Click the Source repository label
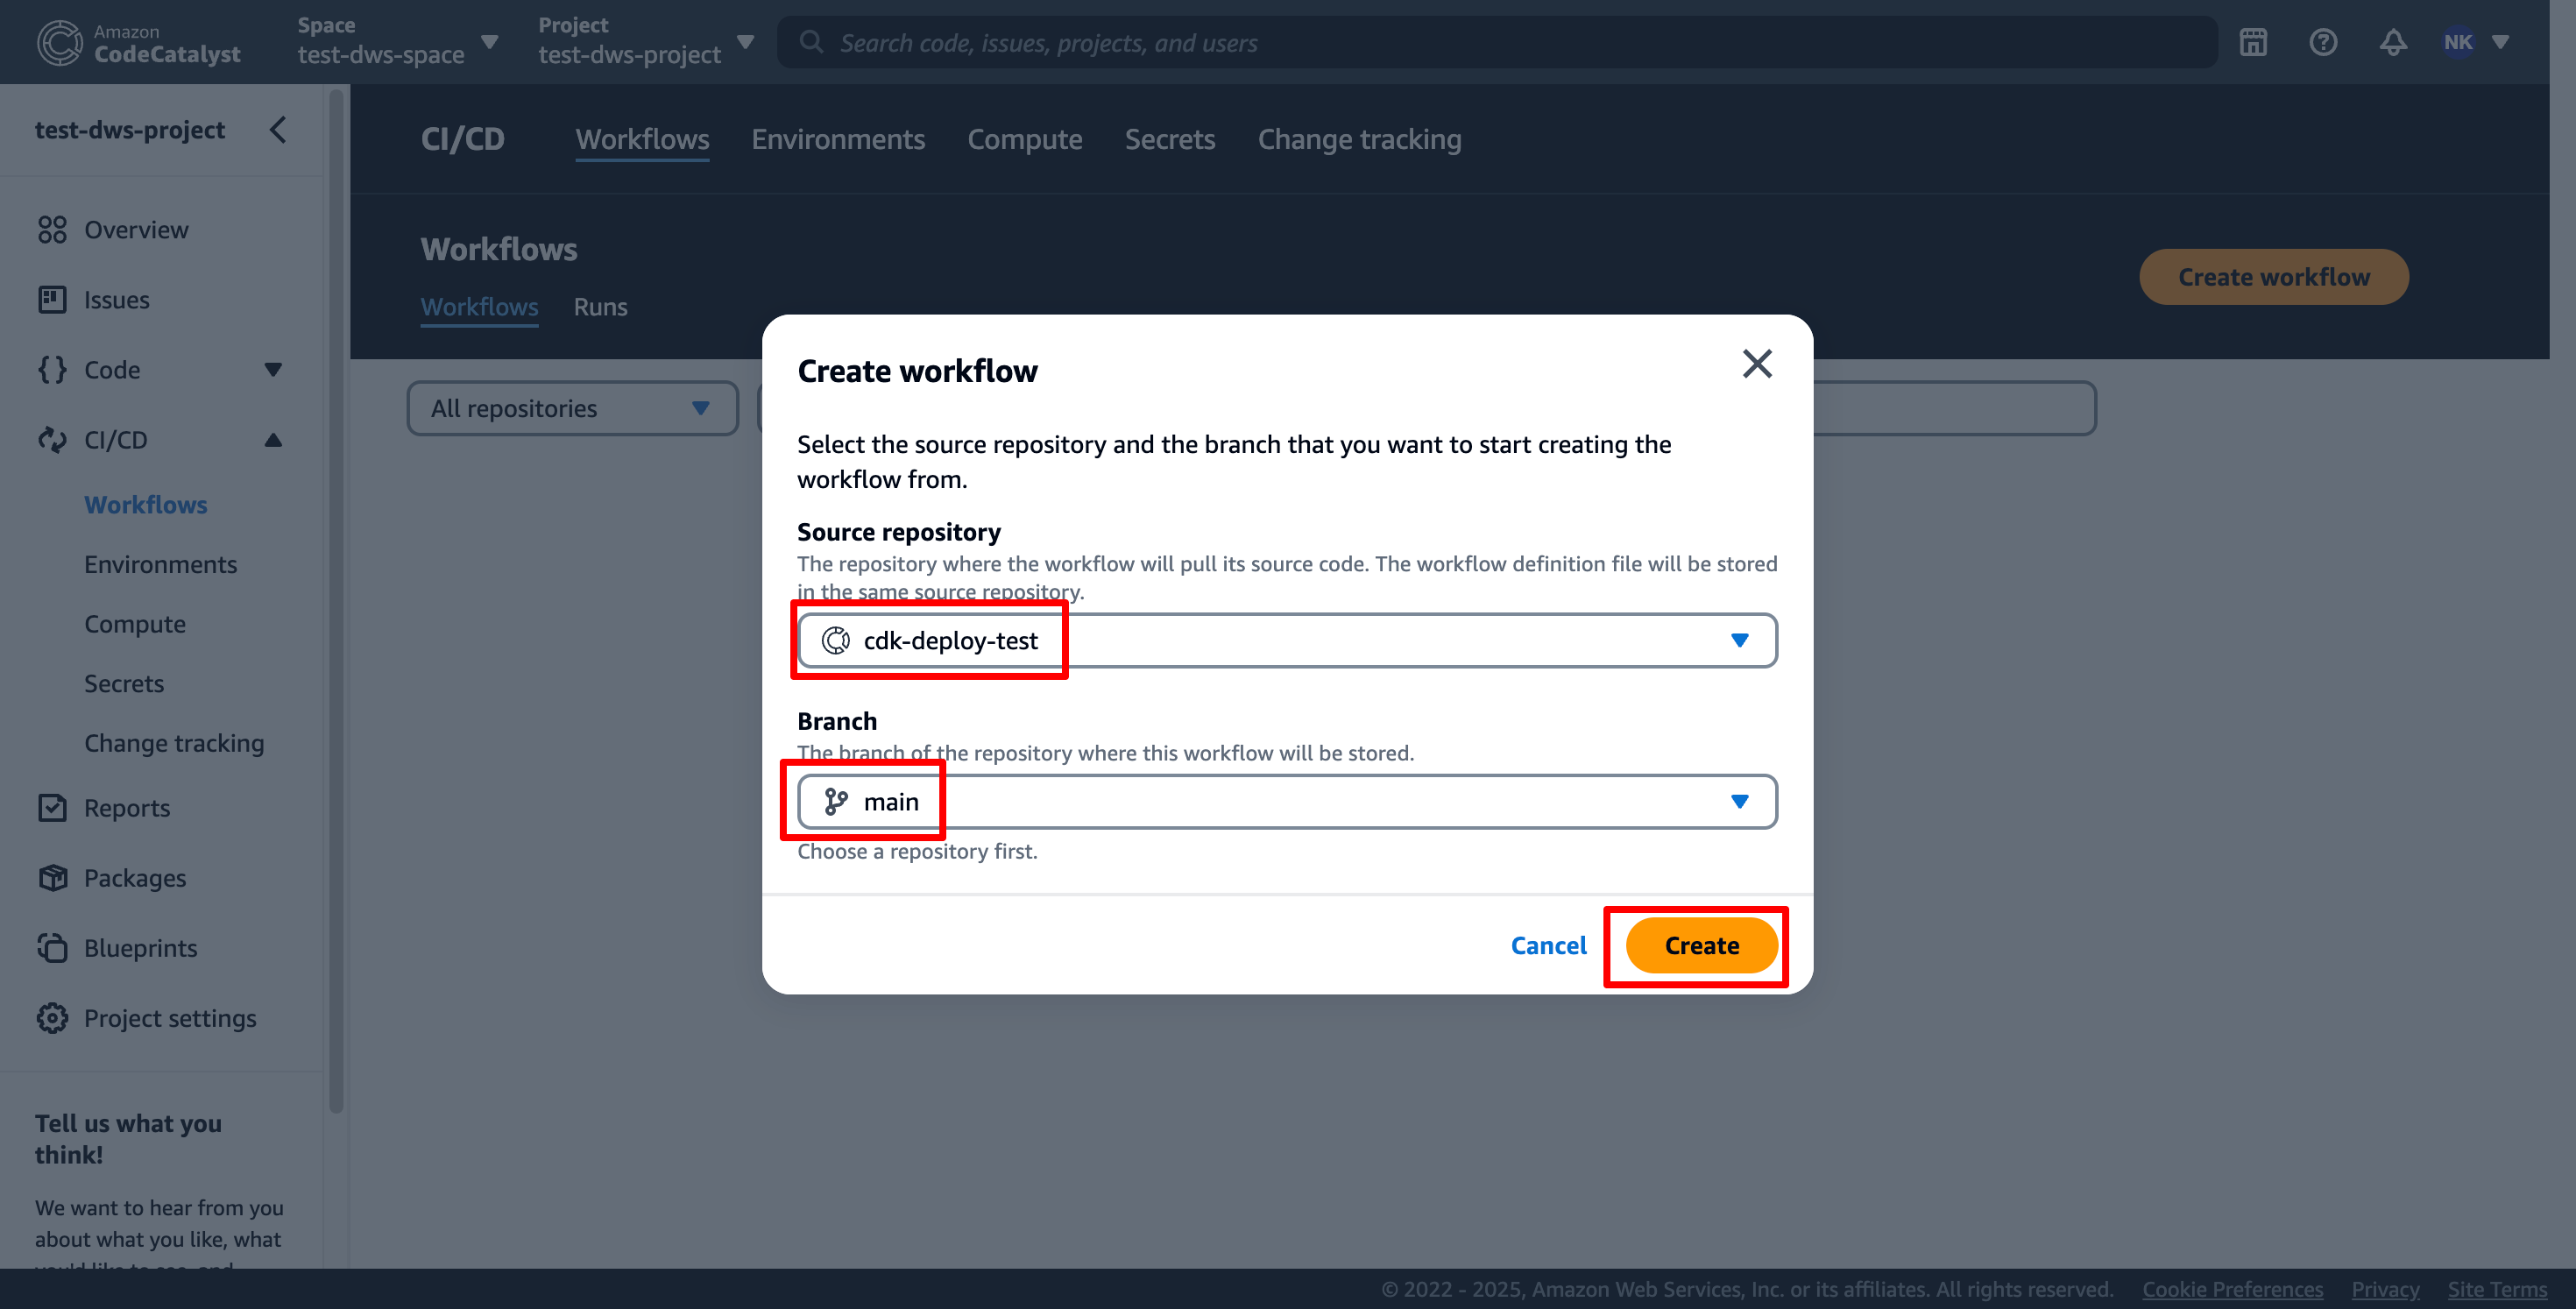The image size is (2576, 1309). [x=899, y=532]
